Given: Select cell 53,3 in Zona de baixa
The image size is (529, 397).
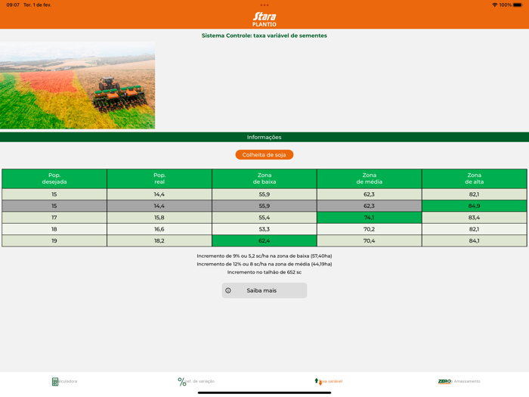Looking at the screenshot, I should tap(264, 229).
